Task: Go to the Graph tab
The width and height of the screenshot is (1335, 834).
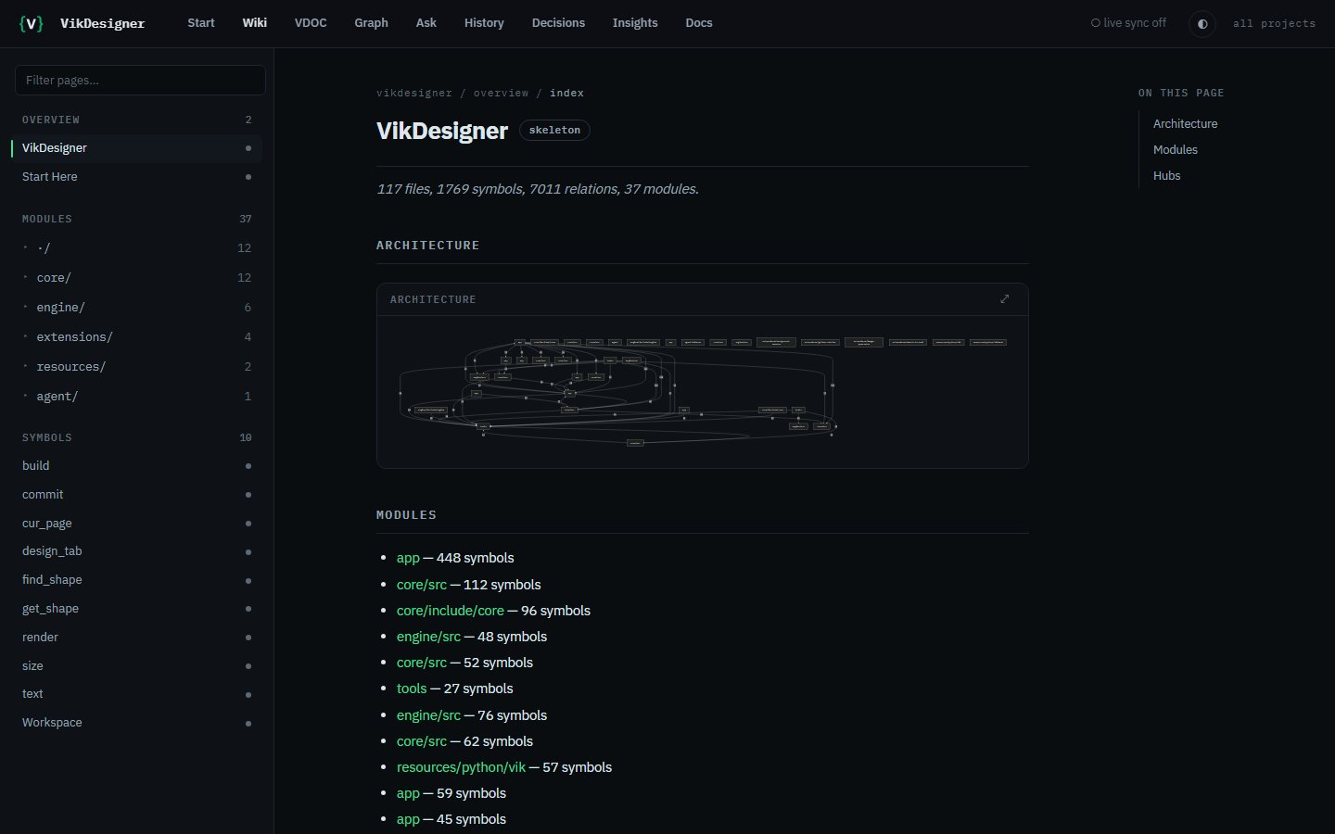Action: tap(371, 23)
